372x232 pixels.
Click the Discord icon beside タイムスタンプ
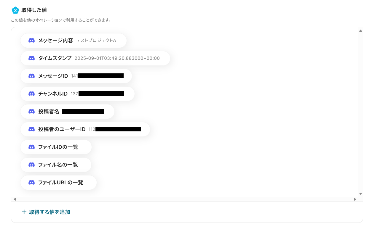coord(31,58)
